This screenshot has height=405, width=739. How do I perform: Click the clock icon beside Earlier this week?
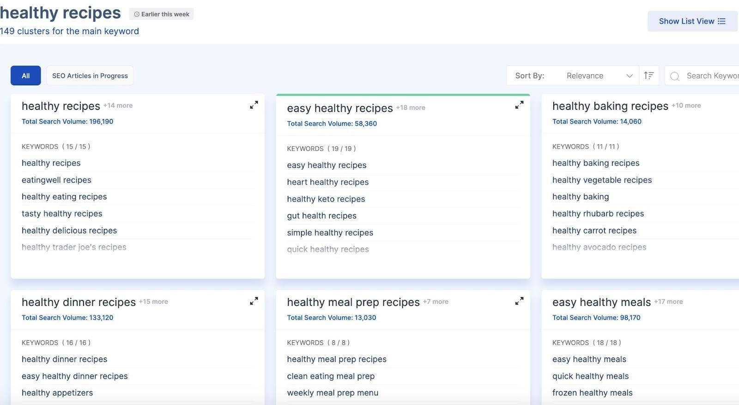pyautogui.click(x=137, y=14)
